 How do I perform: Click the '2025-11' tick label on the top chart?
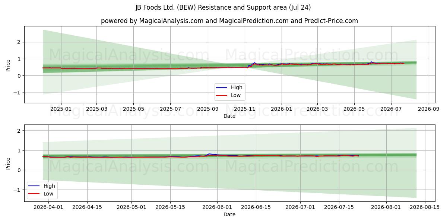pyautogui.click(x=245, y=109)
